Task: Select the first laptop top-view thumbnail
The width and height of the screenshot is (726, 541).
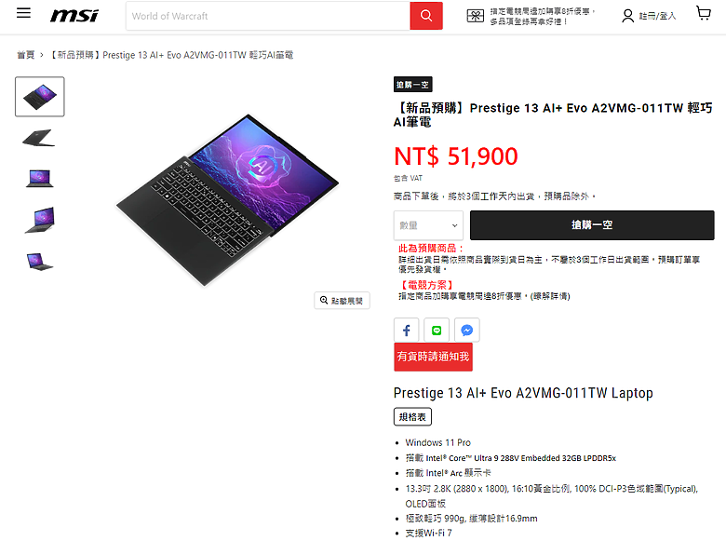Action: tap(40, 96)
